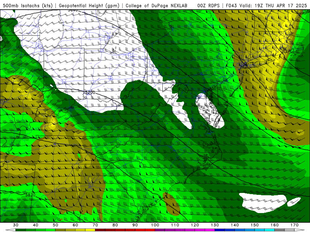
Task: Click the 140 value on the color scale
Action: click(235, 225)
